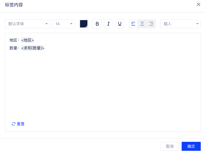Place cursor on the 数量: text label
This screenshot has width=205, height=153.
click(14, 48)
